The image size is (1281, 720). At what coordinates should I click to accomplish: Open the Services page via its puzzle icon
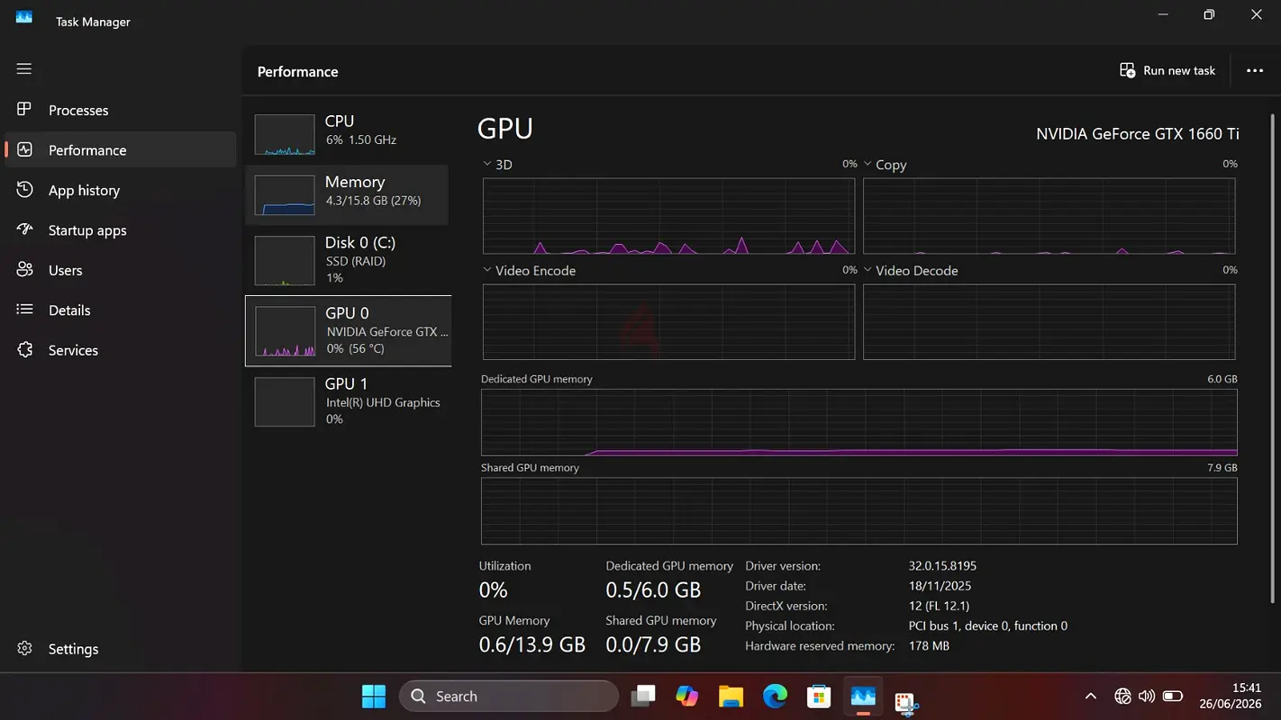tap(25, 350)
